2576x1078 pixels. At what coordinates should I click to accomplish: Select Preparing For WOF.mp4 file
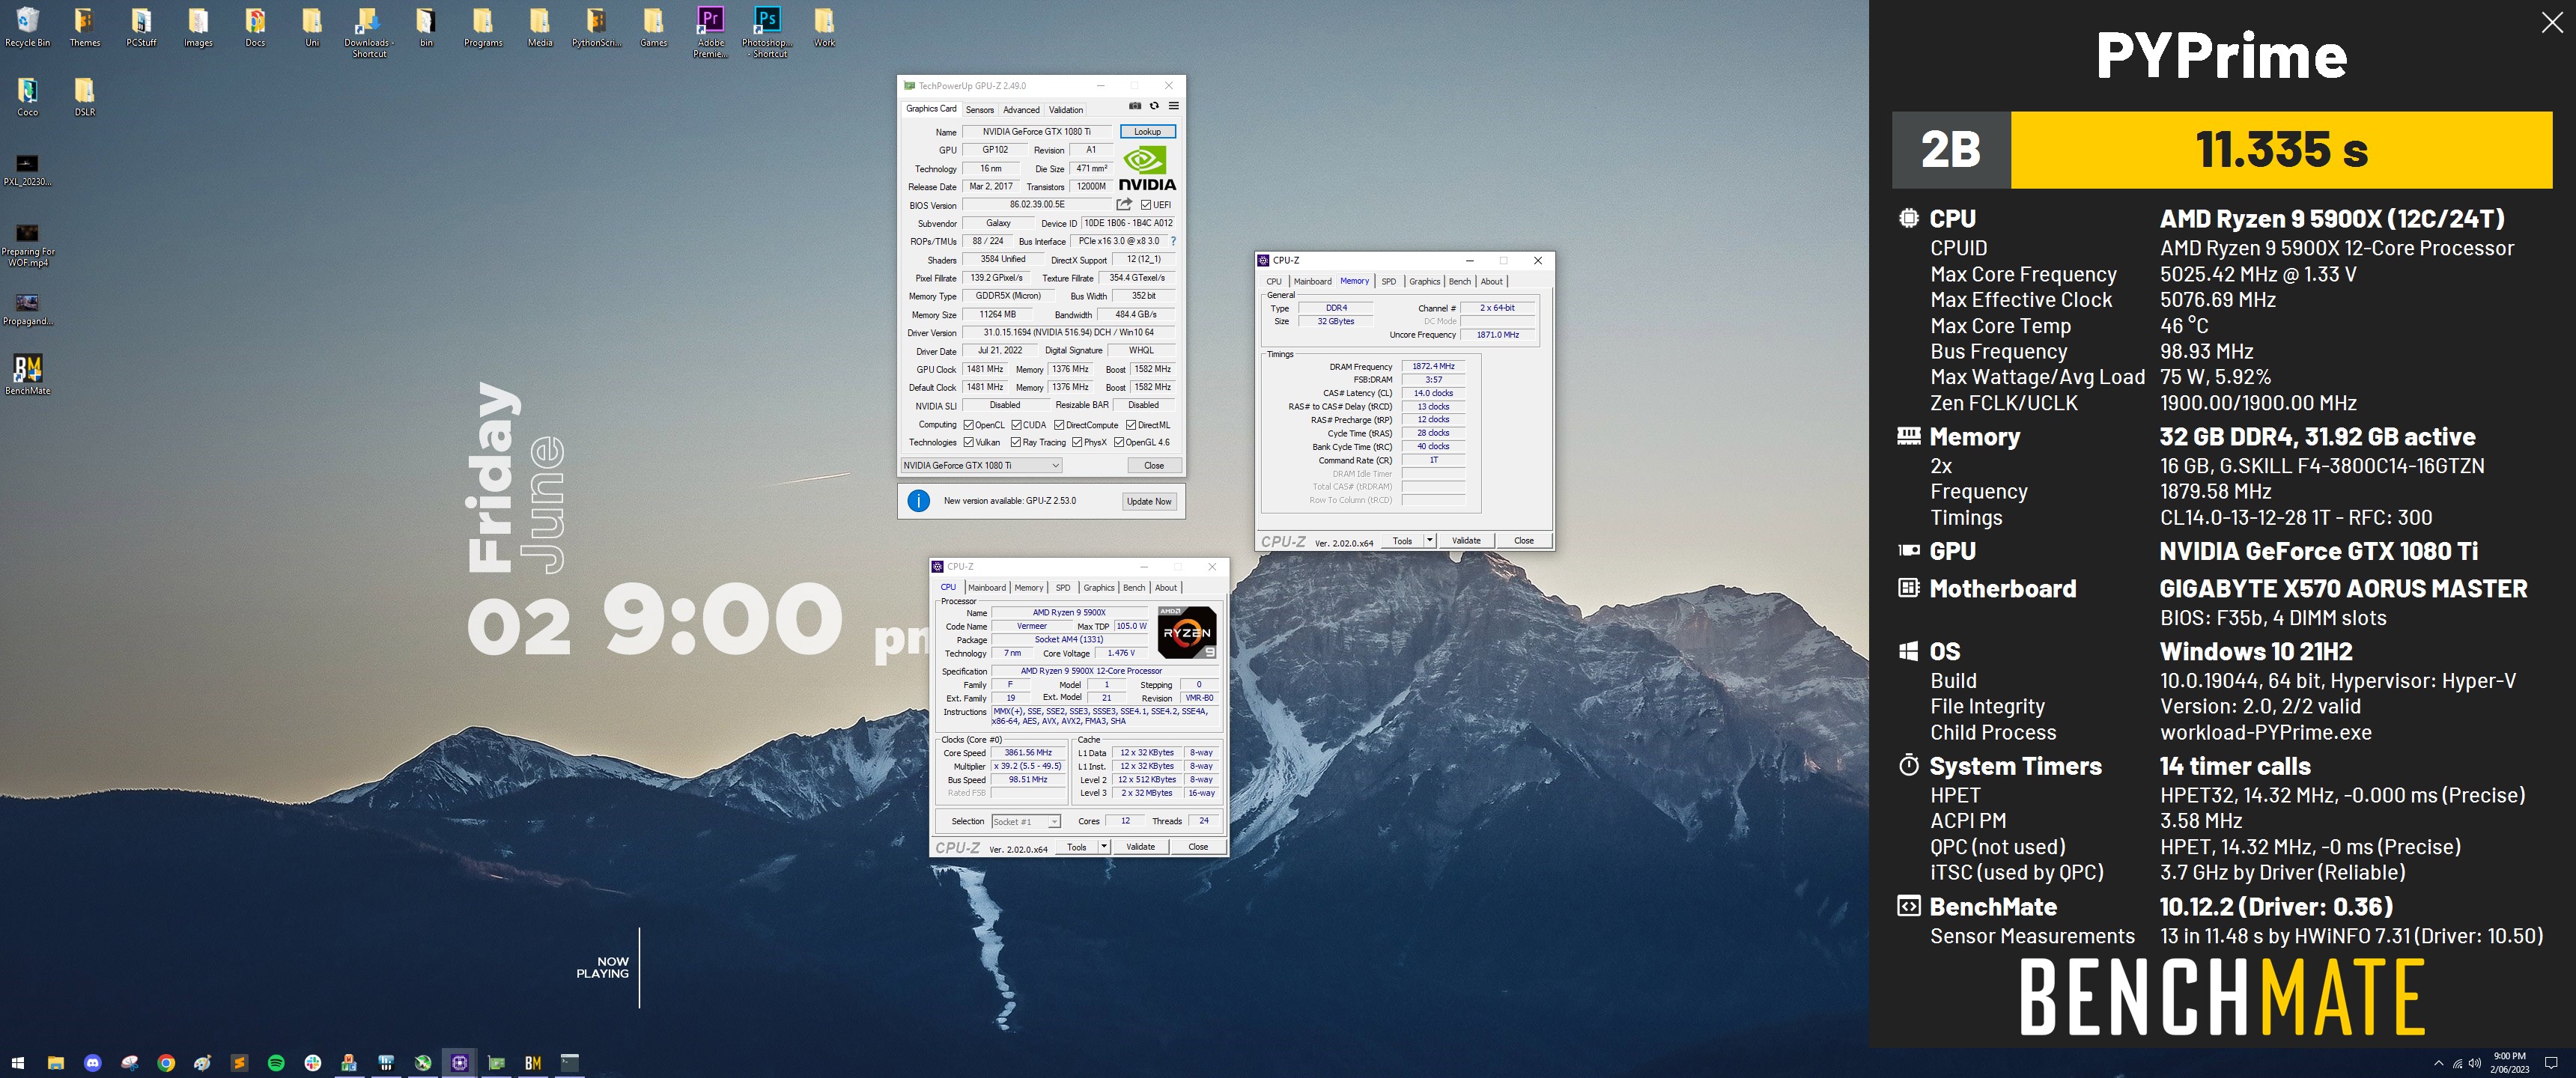[x=28, y=245]
